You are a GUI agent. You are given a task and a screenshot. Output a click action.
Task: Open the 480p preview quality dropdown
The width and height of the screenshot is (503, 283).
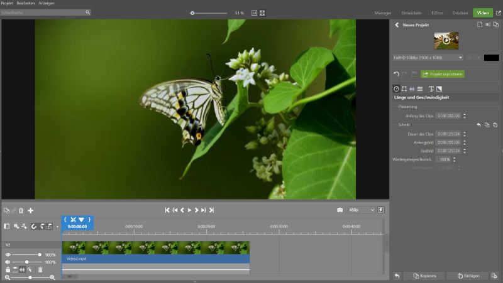point(361,210)
